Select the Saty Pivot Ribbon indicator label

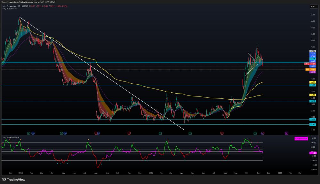[10, 9]
